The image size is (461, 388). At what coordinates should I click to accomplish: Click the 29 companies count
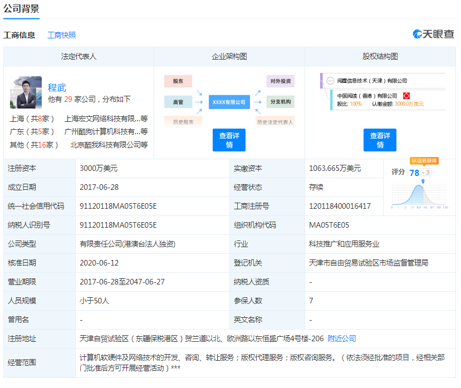(68, 99)
